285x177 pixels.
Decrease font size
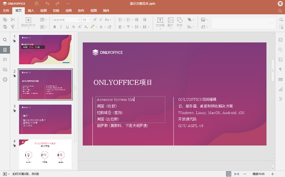point(101,20)
